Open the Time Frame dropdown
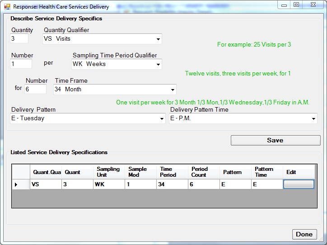This screenshot has width=327, height=245. pyautogui.click(x=173, y=90)
